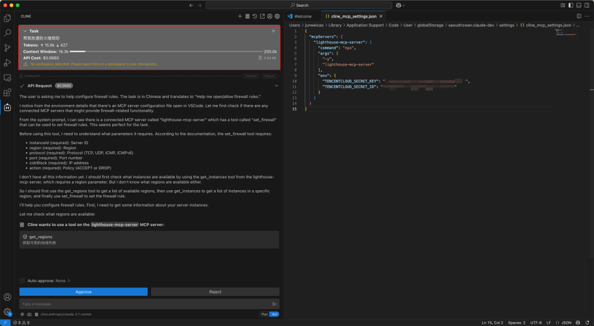This screenshot has width=594, height=326.
Task: Toggle primary side bar visibility
Action: (x=571, y=5)
